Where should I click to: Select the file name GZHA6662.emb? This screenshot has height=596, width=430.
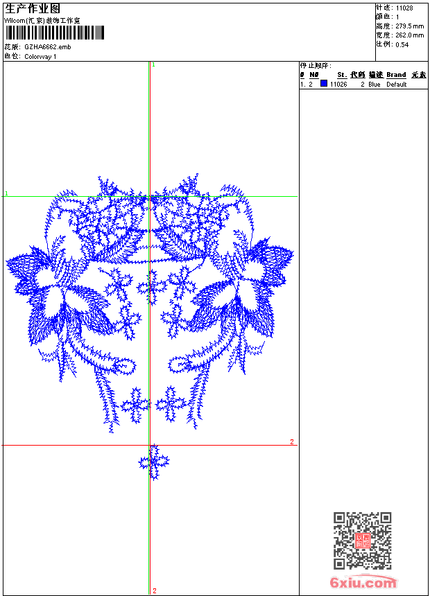point(47,47)
